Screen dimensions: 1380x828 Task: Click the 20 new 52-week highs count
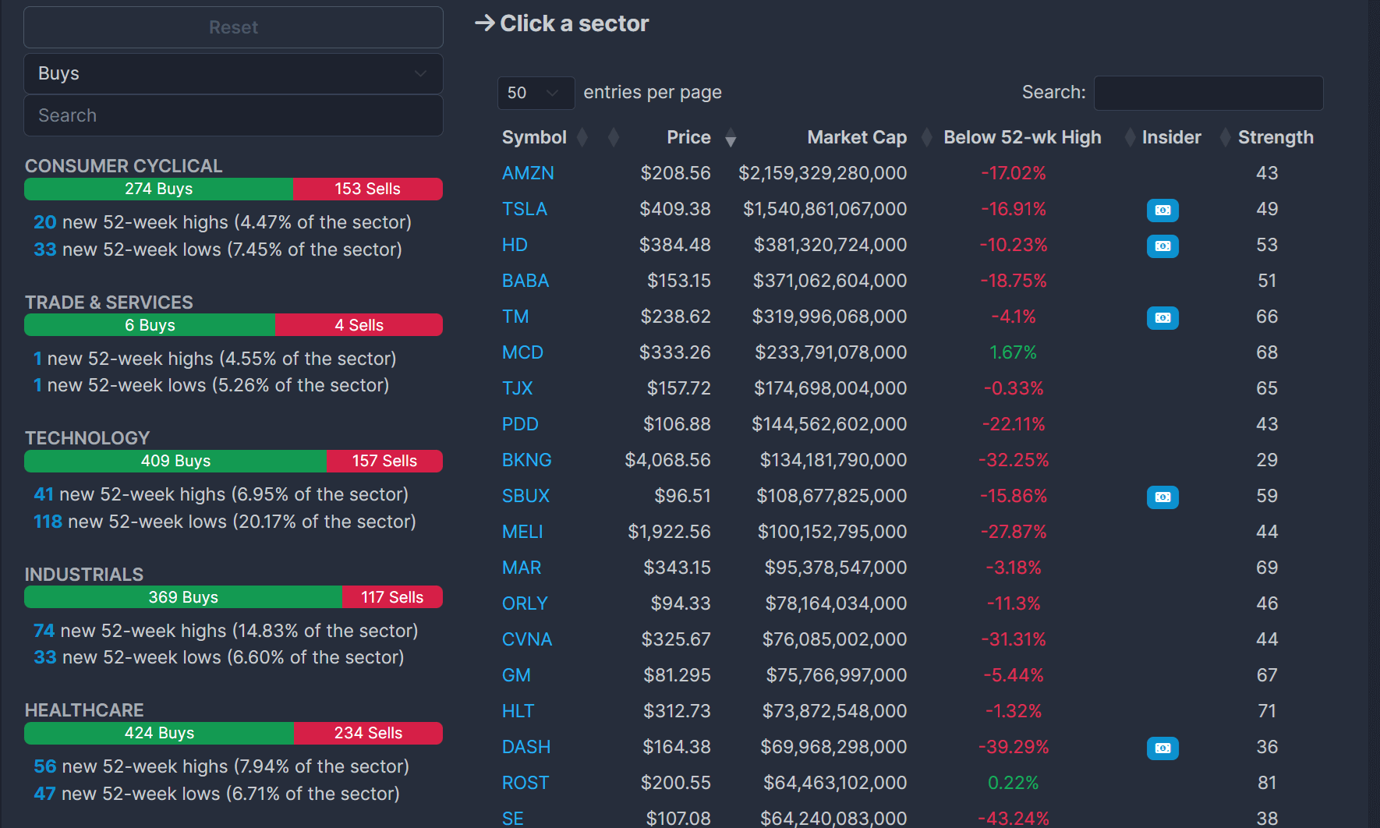45,222
